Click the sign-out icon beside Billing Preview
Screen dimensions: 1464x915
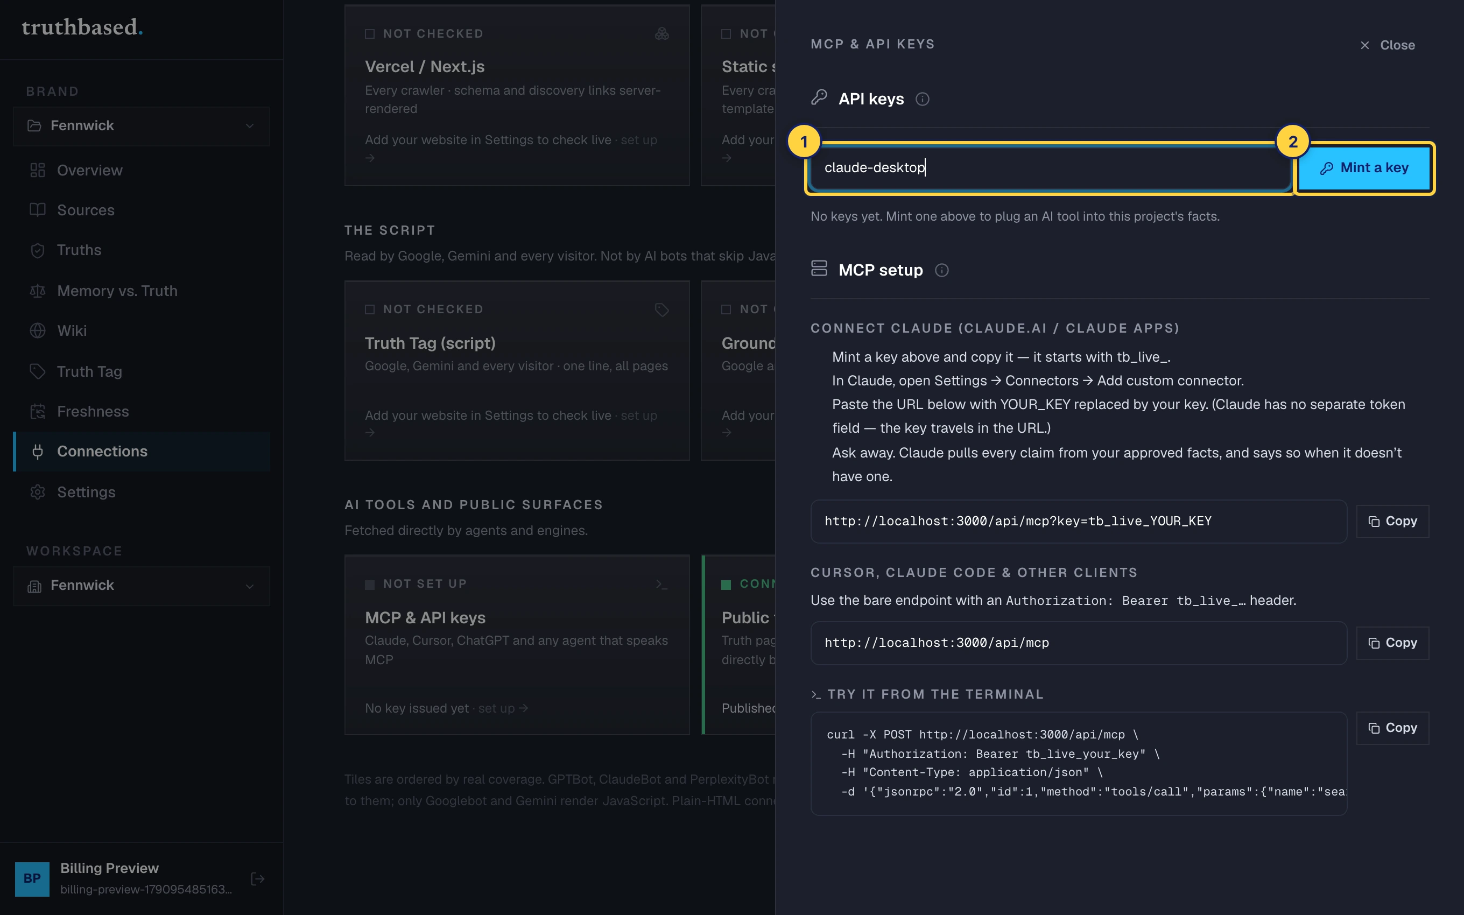(258, 879)
